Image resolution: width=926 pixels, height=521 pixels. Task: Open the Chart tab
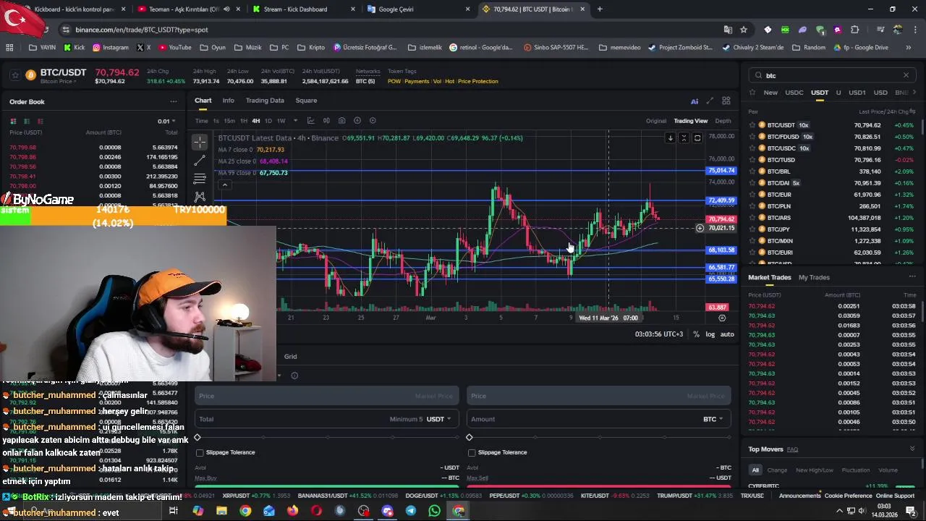coord(203,101)
